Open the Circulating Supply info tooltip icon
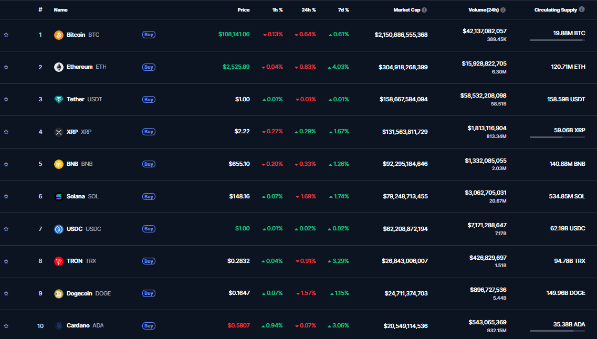This screenshot has width=597, height=339. click(582, 9)
